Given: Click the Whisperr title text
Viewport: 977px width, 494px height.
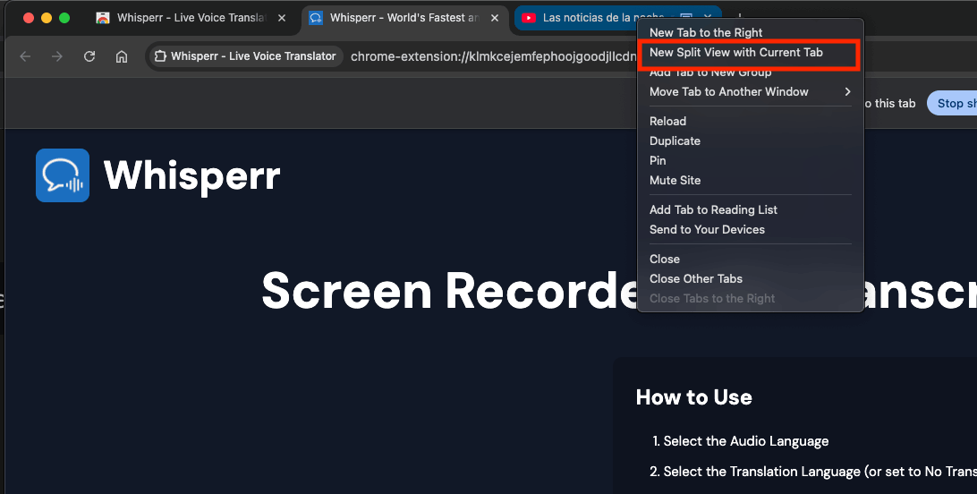Looking at the screenshot, I should point(191,175).
